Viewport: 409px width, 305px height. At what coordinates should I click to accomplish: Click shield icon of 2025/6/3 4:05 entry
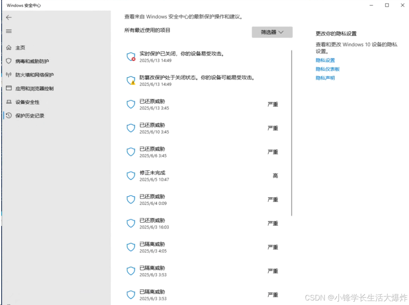tap(131, 247)
